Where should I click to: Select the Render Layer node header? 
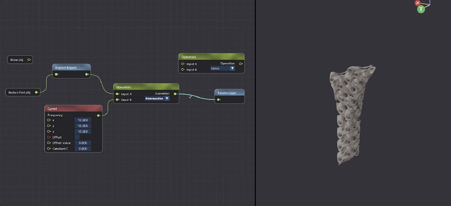pyautogui.click(x=229, y=93)
